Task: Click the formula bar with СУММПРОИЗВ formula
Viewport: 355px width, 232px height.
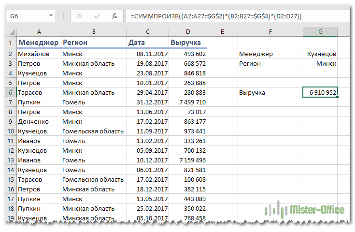Action: click(x=232, y=16)
